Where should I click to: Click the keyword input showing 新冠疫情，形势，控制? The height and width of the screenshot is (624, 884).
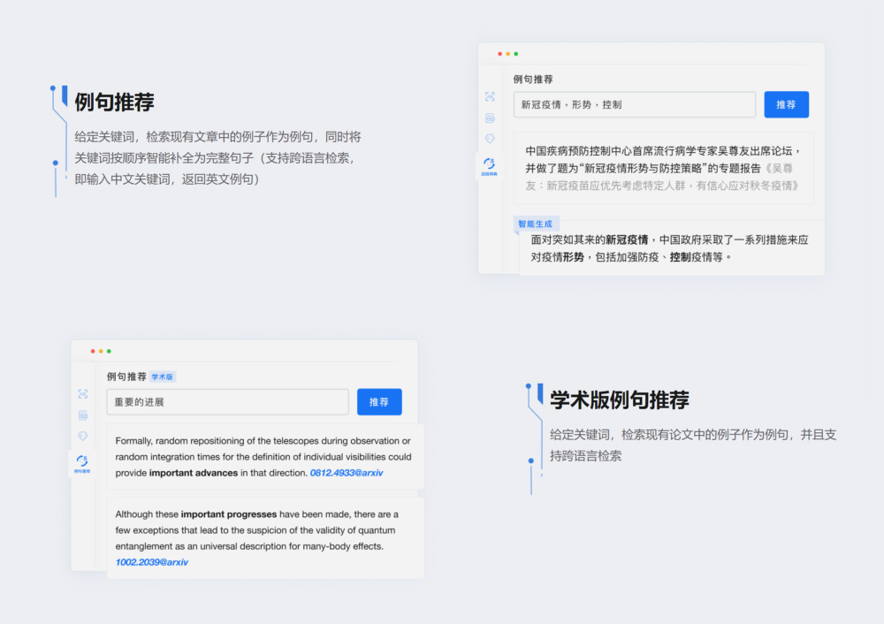[634, 103]
